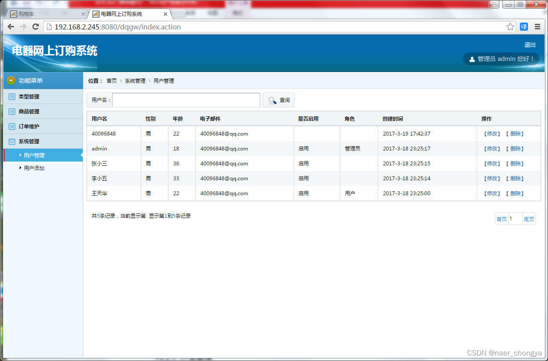This screenshot has height=361, width=548.
Task: Click the 用户管理 breadcrumb
Action: (164, 81)
